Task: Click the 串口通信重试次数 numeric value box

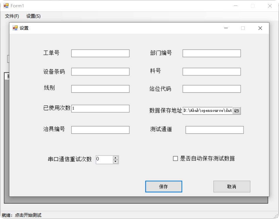Action: point(104,160)
